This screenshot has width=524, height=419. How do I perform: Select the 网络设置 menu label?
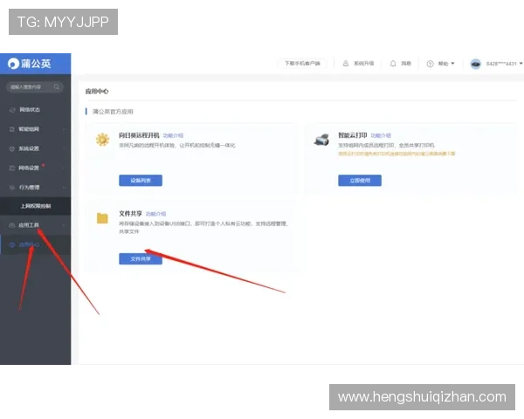click(x=29, y=168)
